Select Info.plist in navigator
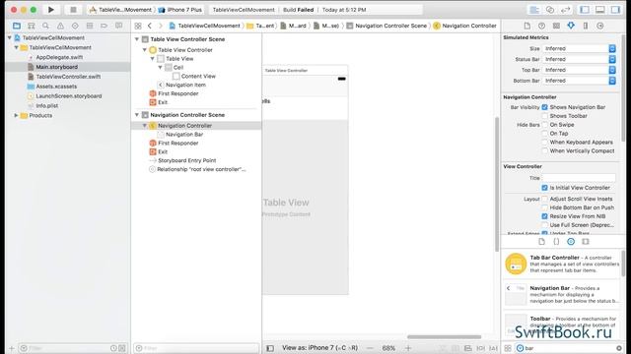631x354 pixels. (46, 106)
